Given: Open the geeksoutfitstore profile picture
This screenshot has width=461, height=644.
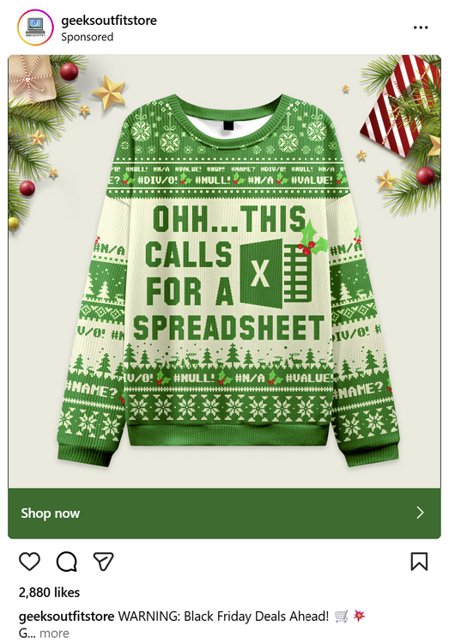Looking at the screenshot, I should (35, 27).
